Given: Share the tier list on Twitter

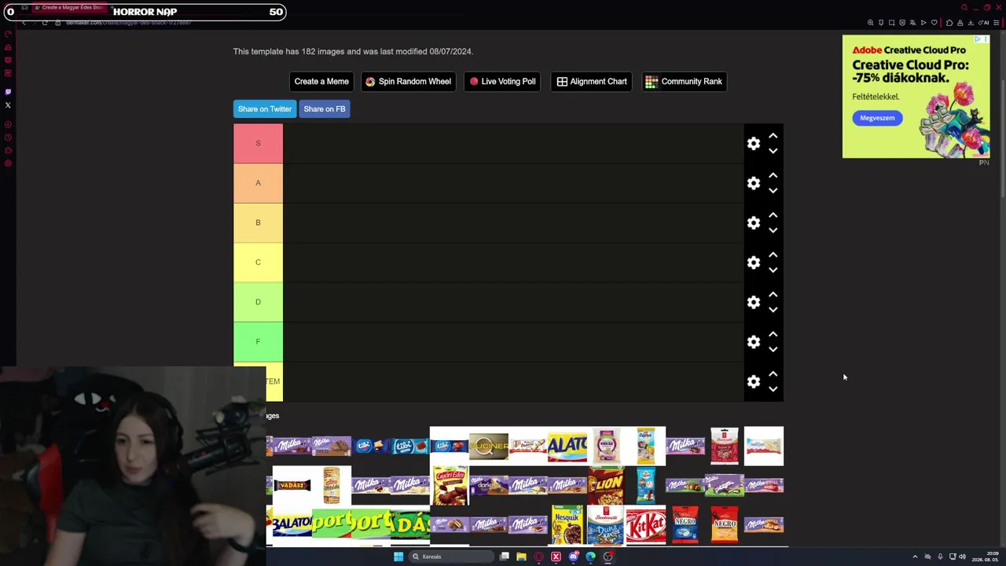Looking at the screenshot, I should click(x=265, y=109).
